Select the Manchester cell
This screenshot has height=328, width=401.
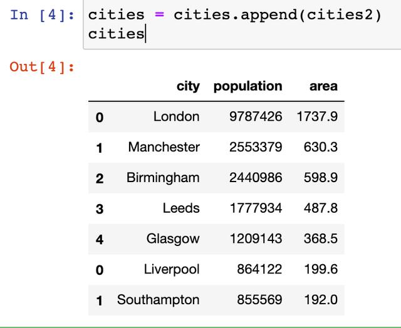point(164,147)
